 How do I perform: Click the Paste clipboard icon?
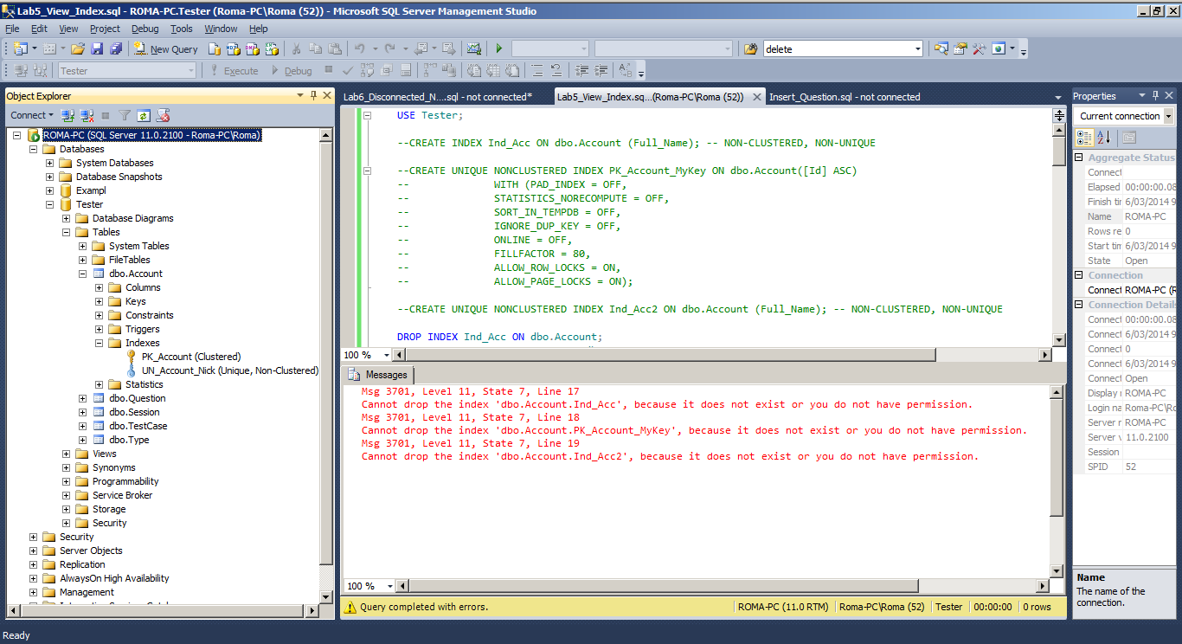335,49
